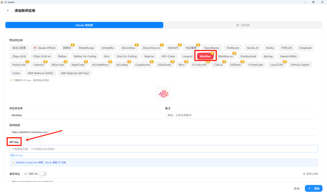Select the highlighted MiniMax preset
Screen dimensions: 327x194
pos(205,56)
